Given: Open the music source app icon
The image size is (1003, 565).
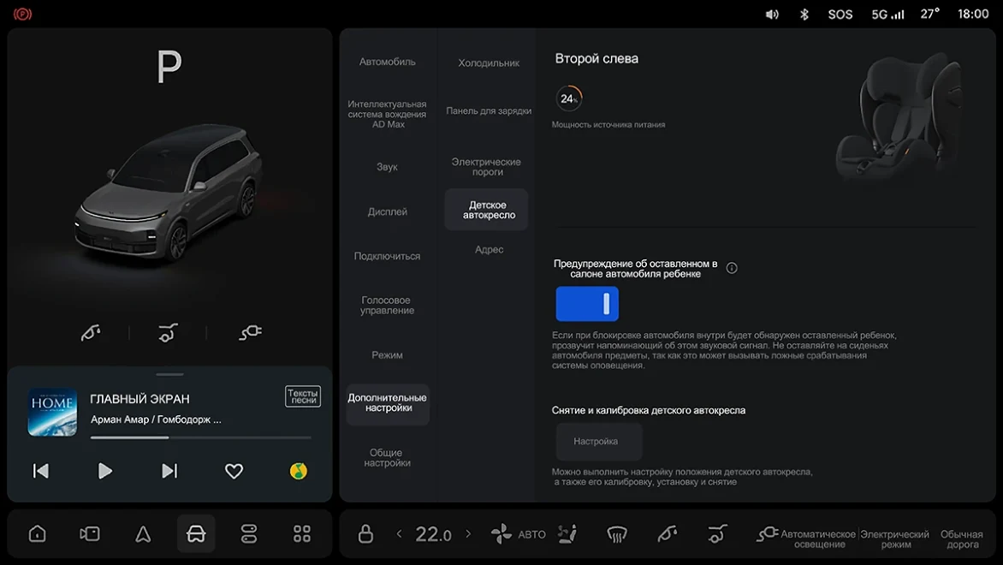Looking at the screenshot, I should click(298, 471).
